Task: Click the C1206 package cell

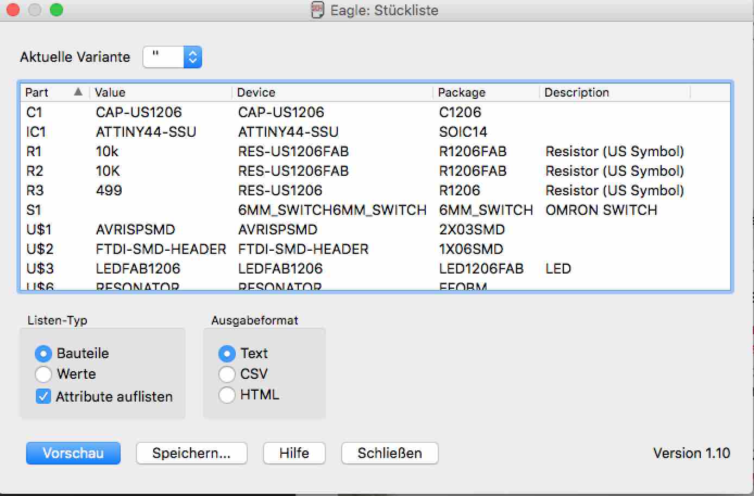Action: (x=460, y=112)
